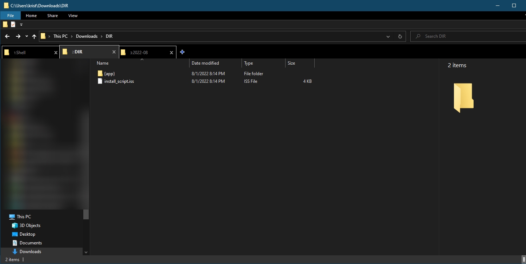The height and width of the screenshot is (264, 526).
Task: Go up one folder level
Action: 34,36
